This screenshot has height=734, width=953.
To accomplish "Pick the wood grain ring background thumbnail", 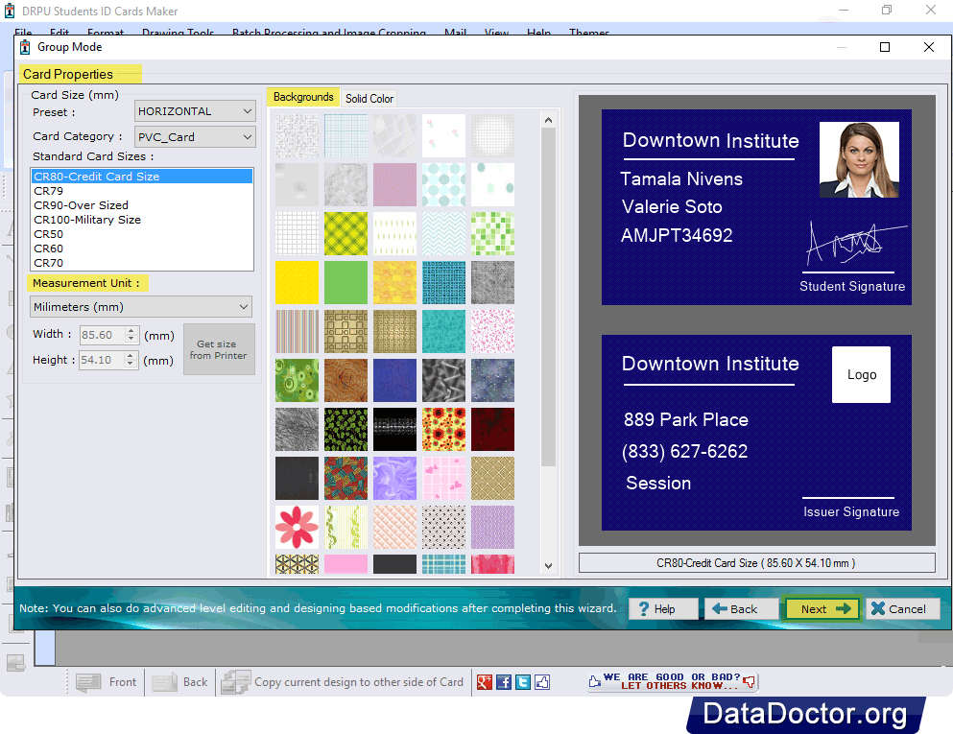I will (345, 380).
